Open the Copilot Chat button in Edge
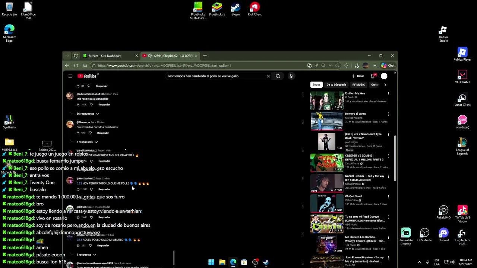This screenshot has height=268, width=477. click(388, 66)
